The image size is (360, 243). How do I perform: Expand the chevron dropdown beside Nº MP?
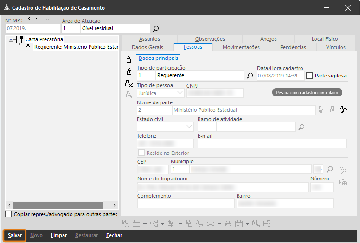[x=39, y=19]
